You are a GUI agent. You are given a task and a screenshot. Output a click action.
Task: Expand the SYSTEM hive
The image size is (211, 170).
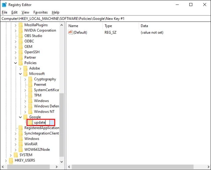(x=11, y=155)
